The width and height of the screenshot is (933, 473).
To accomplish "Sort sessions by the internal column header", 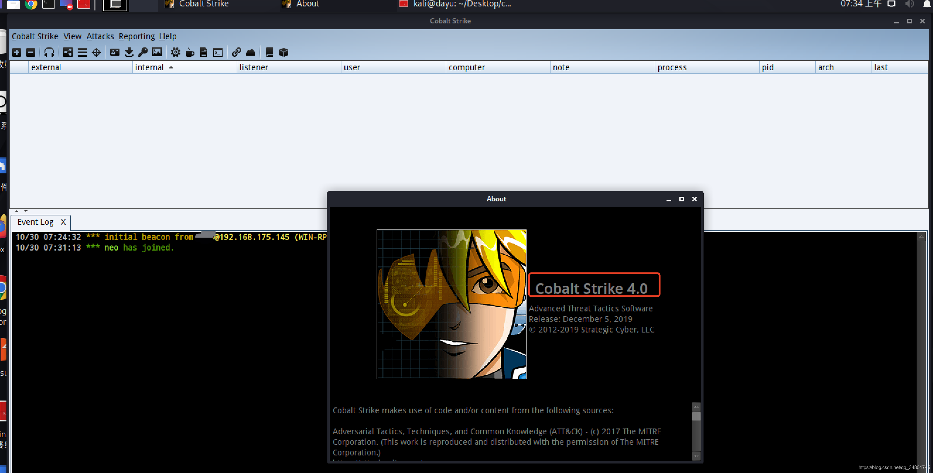I will point(185,67).
